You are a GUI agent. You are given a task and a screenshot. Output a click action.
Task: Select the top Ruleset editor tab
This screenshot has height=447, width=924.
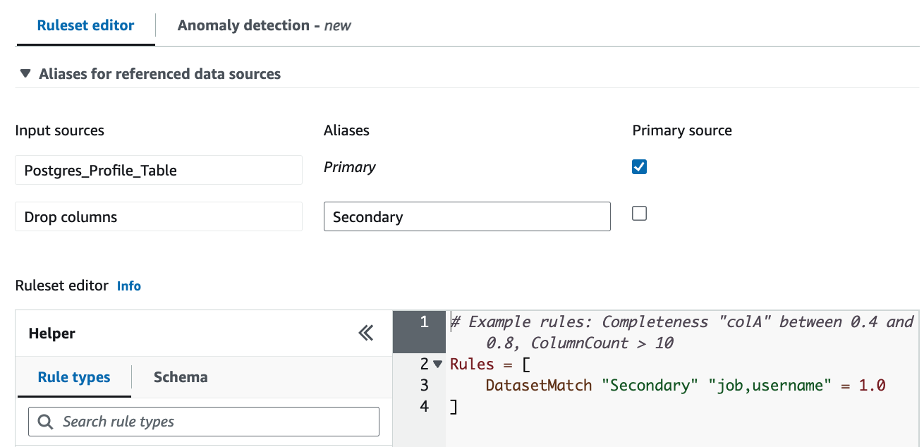point(85,25)
